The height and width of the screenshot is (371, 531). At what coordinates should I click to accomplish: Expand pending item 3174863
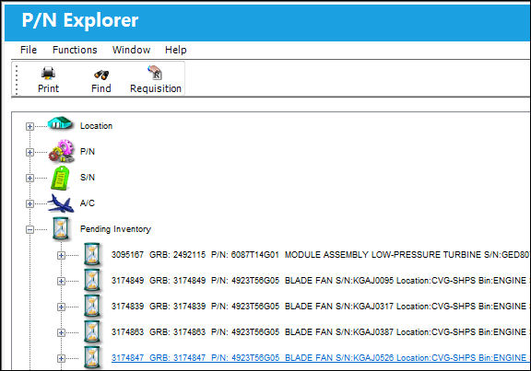coord(61,332)
